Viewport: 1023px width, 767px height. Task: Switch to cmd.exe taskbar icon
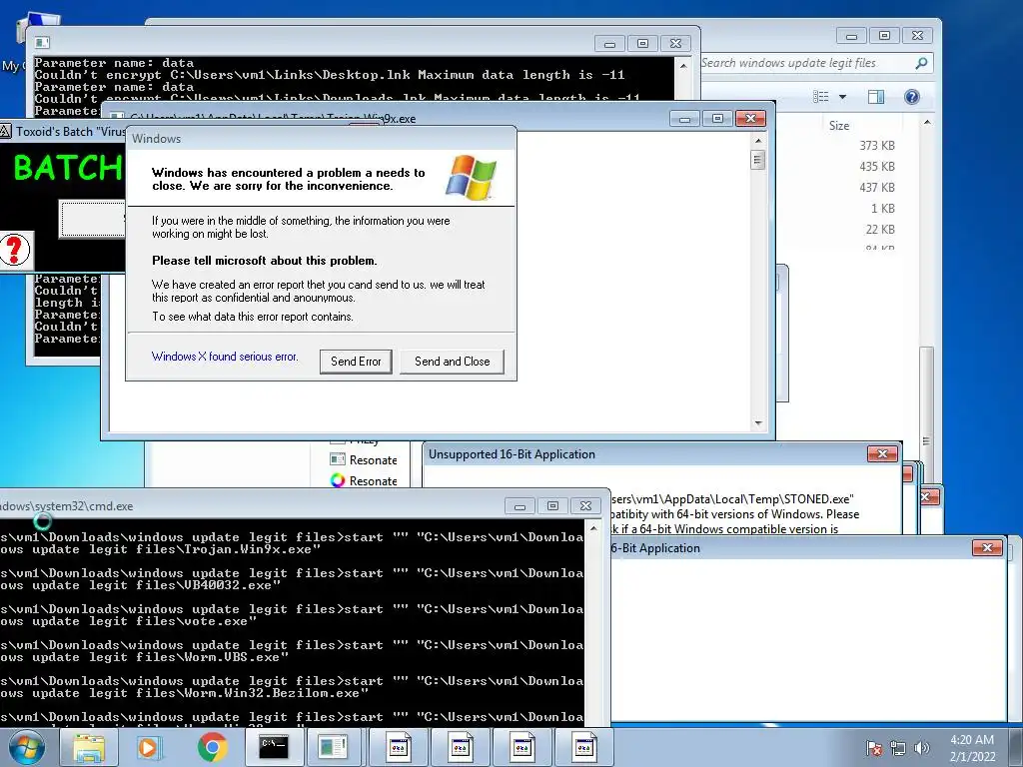(274, 747)
